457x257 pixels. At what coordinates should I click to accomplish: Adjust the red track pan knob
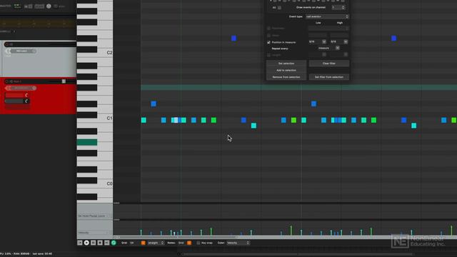pos(26,101)
